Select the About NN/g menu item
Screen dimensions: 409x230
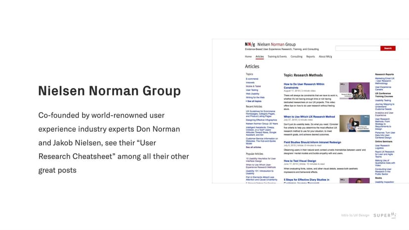326,57
